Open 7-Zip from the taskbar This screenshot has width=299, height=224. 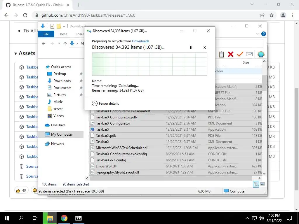click(x=78, y=218)
